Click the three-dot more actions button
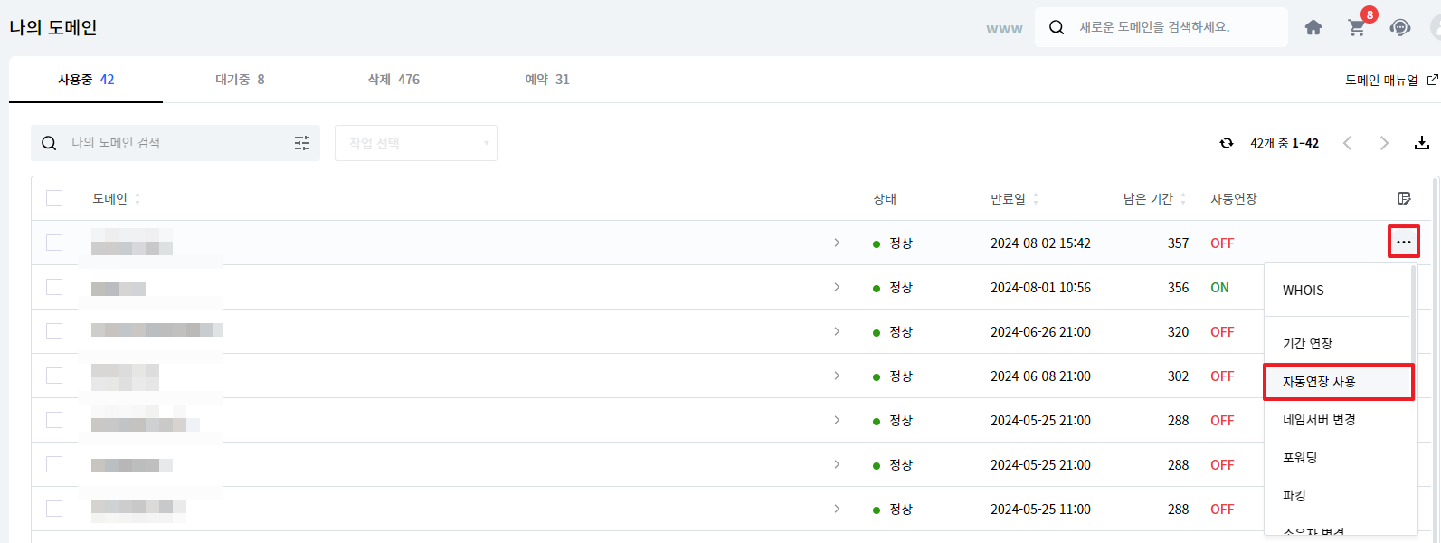Image resolution: width=1441 pixels, height=543 pixels. click(1403, 242)
